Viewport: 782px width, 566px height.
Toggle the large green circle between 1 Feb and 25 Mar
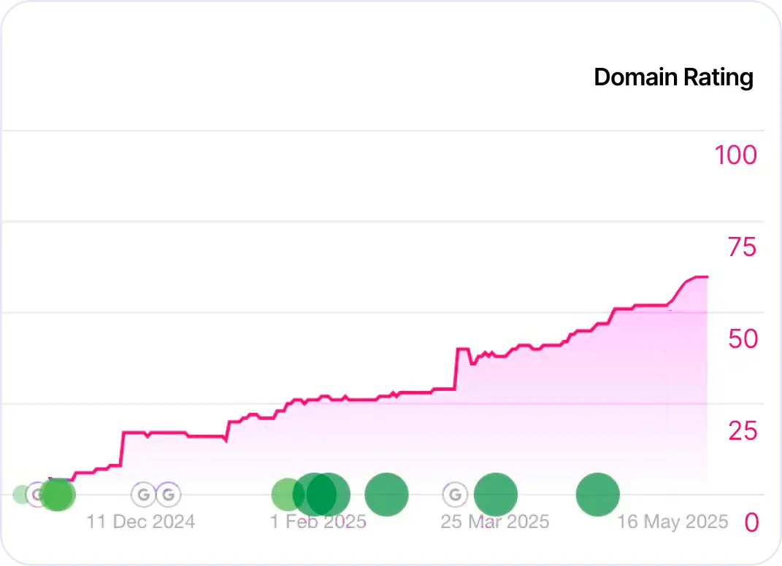click(388, 494)
